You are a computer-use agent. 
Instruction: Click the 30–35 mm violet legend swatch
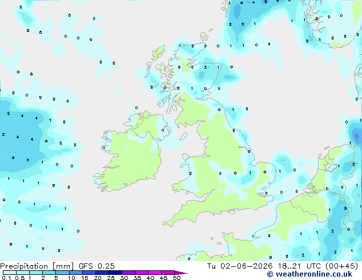coord(128,273)
